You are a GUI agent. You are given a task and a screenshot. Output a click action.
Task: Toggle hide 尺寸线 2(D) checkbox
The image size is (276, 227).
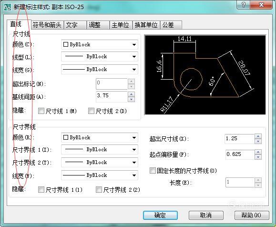point(91,111)
